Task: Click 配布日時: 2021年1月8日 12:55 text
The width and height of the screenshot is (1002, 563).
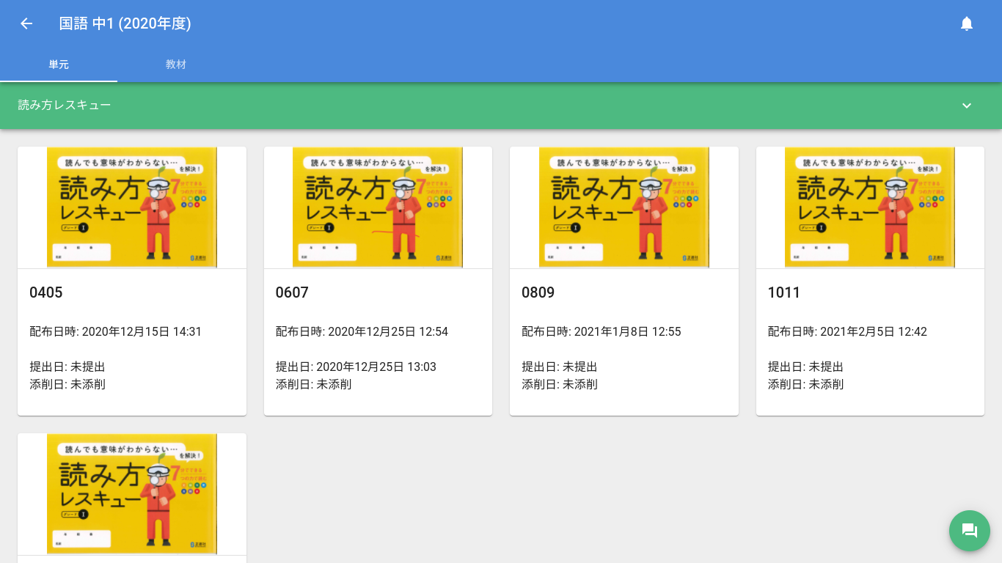Action: 601,331
